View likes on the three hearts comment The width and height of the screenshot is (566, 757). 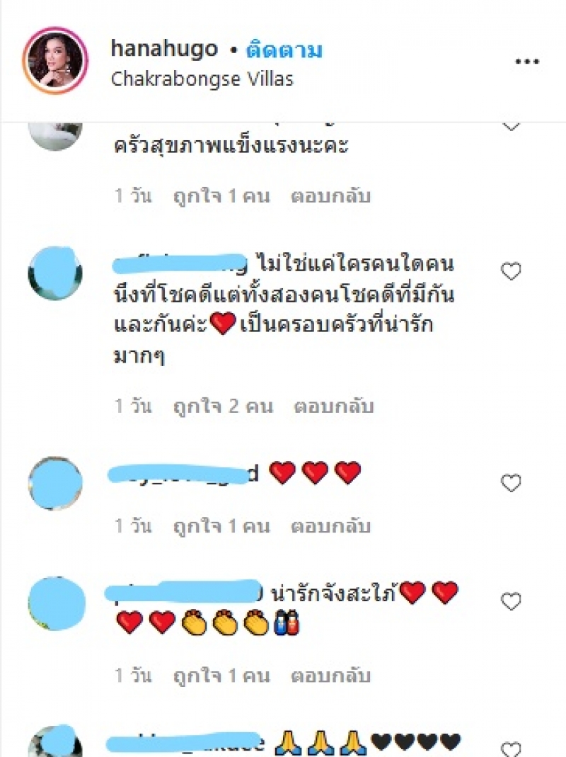point(221,525)
